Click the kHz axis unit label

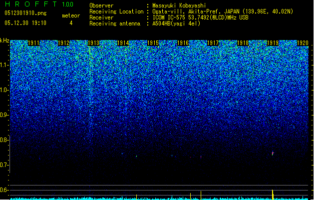[x=4, y=40]
